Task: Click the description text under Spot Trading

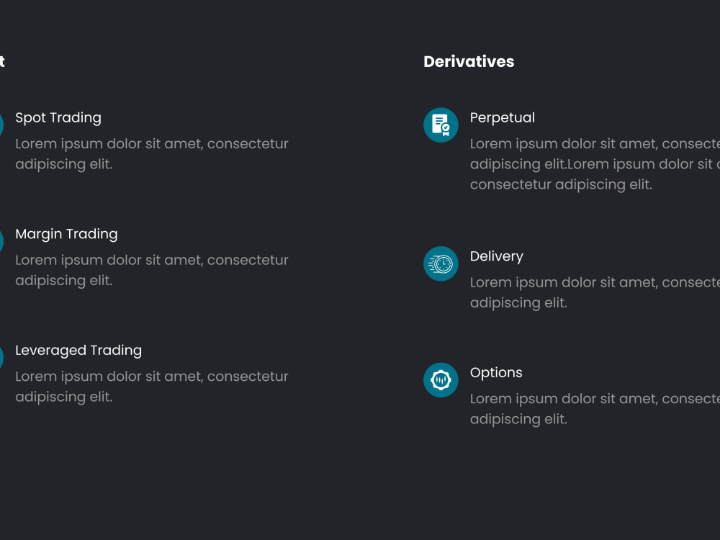Action: point(152,154)
